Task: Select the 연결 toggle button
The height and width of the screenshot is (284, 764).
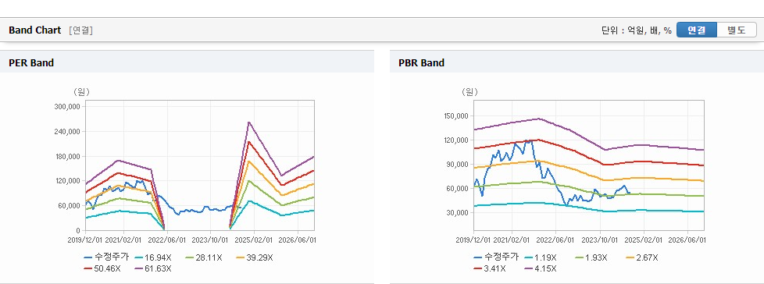Action: coord(697,30)
